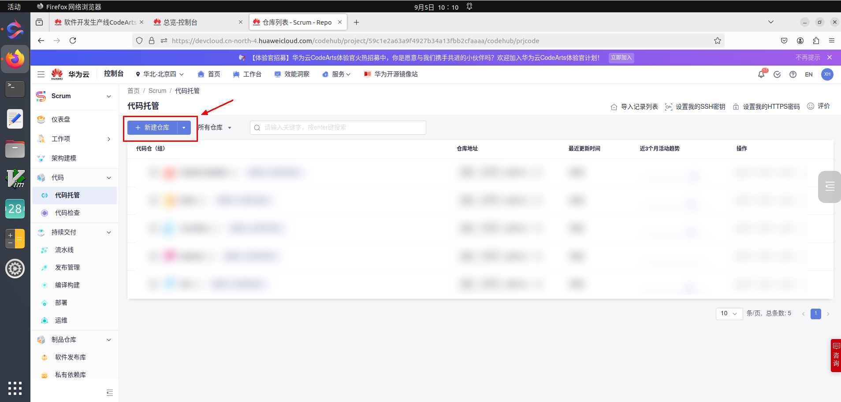
Task: Open Firefox account icon
Action: (800, 41)
